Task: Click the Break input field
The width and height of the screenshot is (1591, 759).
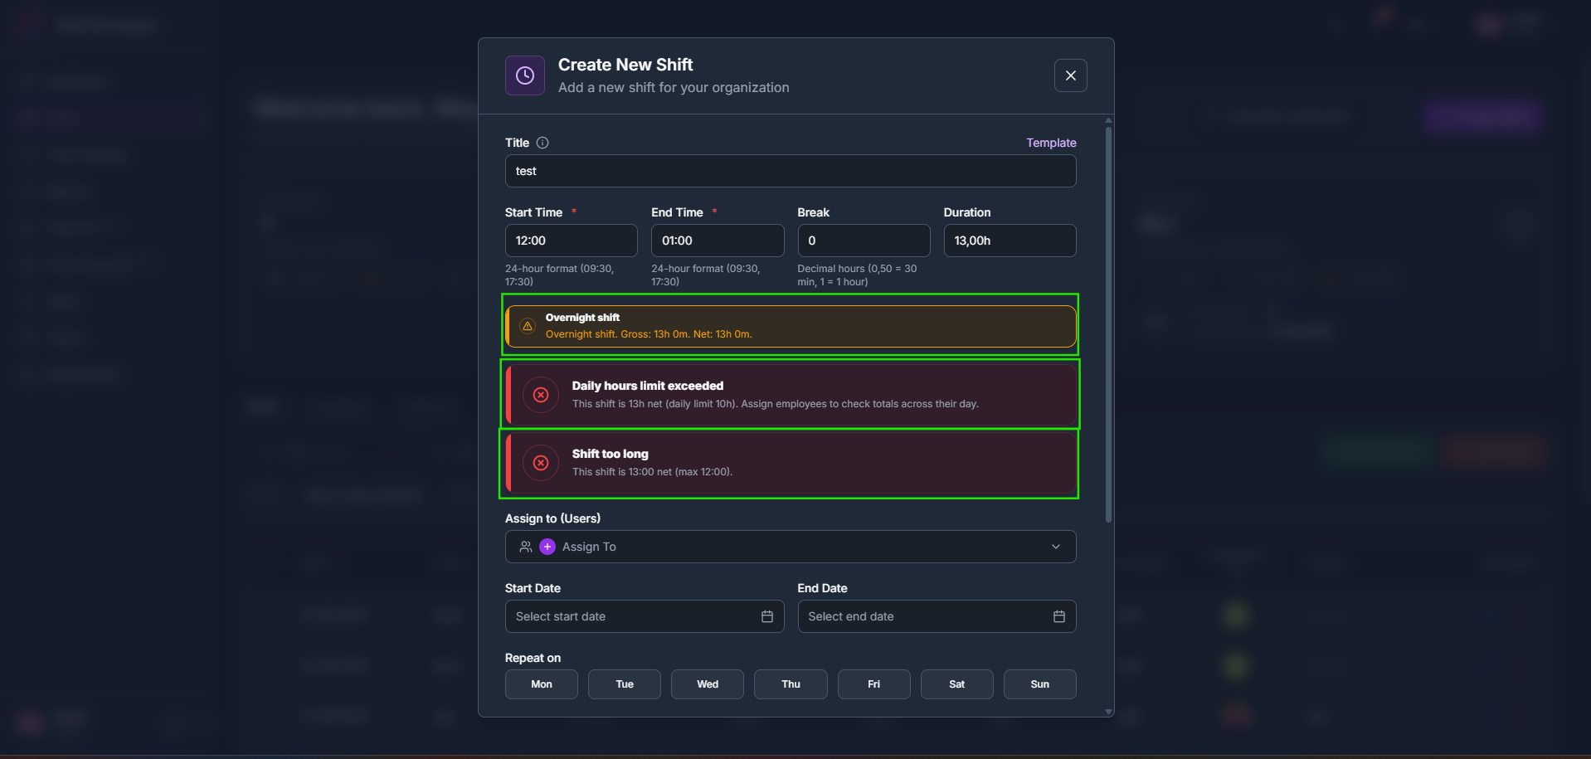Action: [x=864, y=241]
